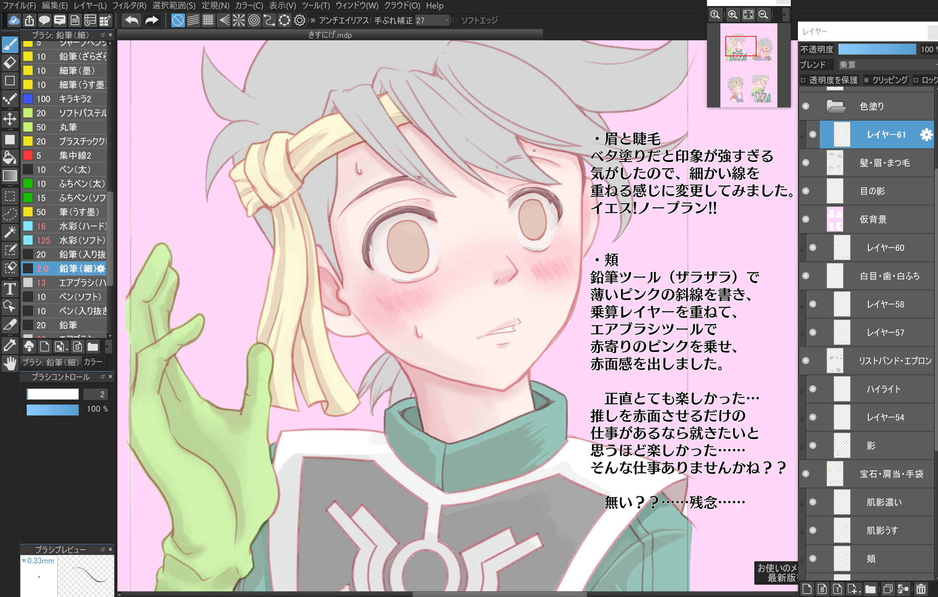Switch to the カラー tab
This screenshot has width=938, height=597.
click(93, 362)
